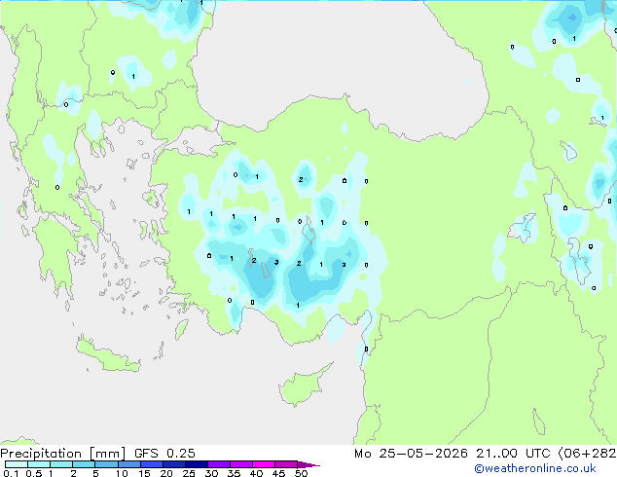Click the '3' precipitation value on the map

tap(276, 262)
